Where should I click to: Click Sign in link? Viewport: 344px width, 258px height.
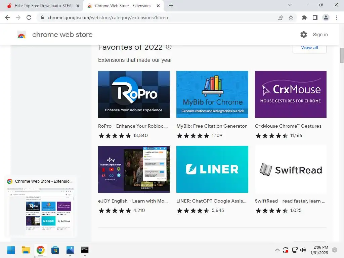(320, 35)
